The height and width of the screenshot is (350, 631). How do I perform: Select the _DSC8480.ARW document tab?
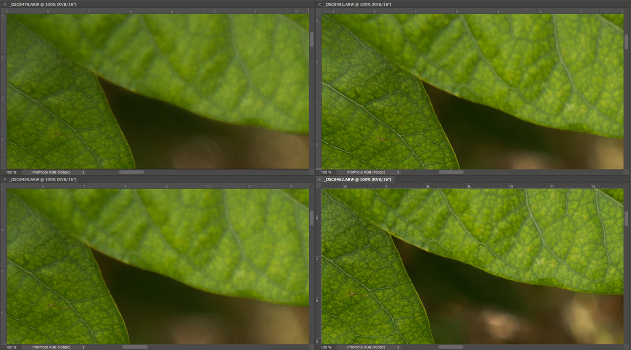[43, 179]
